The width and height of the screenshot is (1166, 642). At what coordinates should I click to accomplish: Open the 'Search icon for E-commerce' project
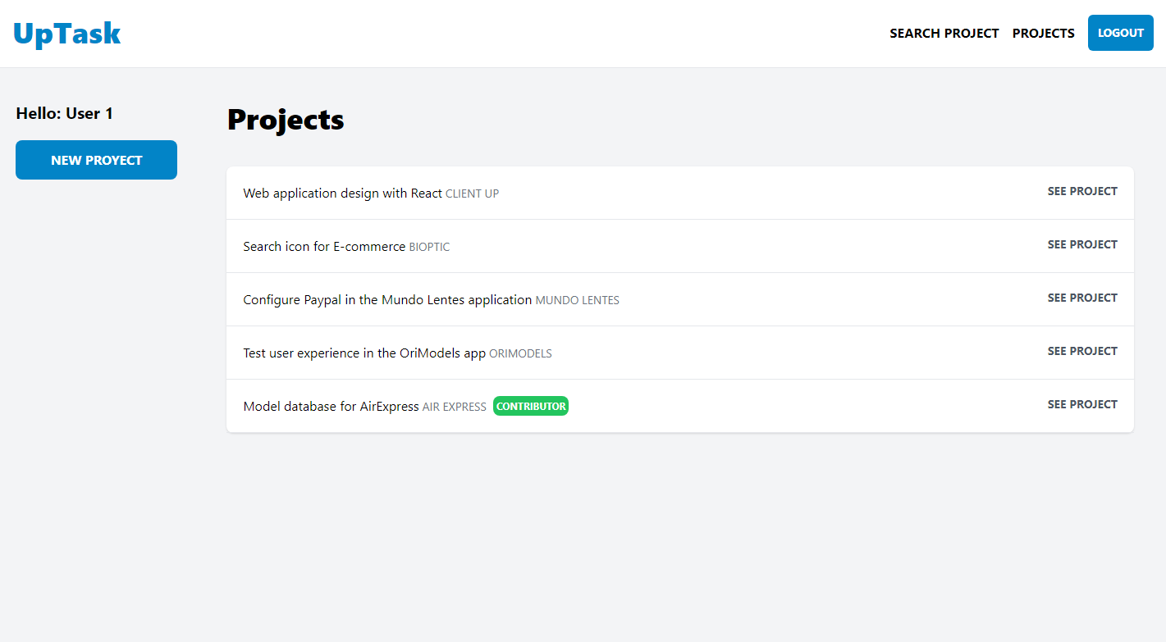pos(1081,244)
